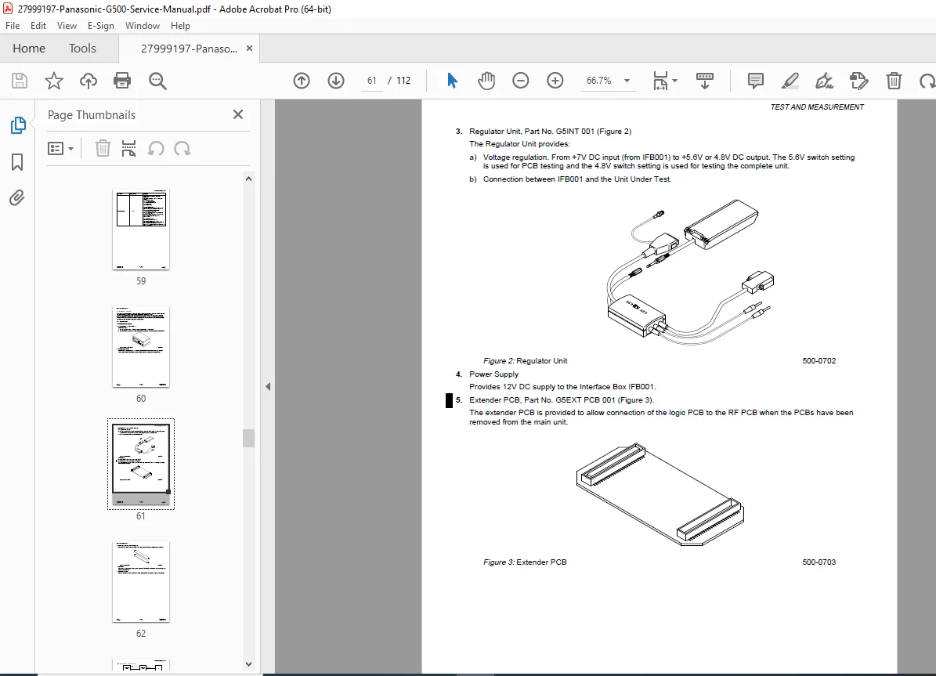Collapse the left navigation pane arrow
The height and width of the screenshot is (676, 936).
268,386
